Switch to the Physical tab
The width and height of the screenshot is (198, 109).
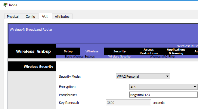coord(13,17)
